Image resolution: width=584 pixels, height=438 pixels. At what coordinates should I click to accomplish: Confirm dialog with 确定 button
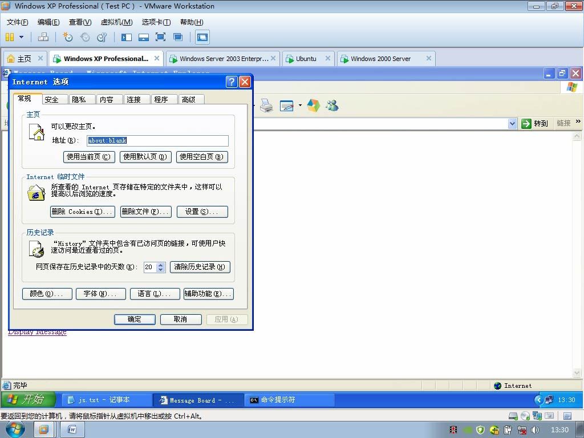pyautogui.click(x=135, y=319)
